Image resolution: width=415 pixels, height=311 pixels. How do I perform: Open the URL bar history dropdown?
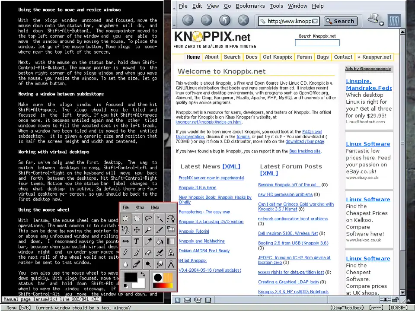coord(316,21)
